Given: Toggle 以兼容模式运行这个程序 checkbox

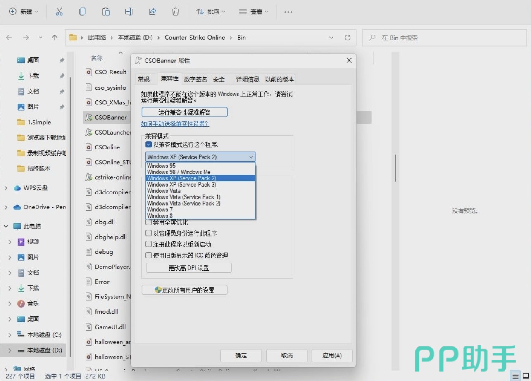Looking at the screenshot, I should [x=149, y=145].
